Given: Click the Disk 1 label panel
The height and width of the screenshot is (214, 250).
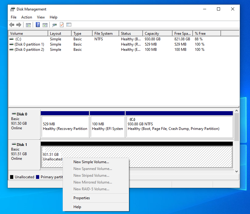Looking at the screenshot, I should [24, 155].
